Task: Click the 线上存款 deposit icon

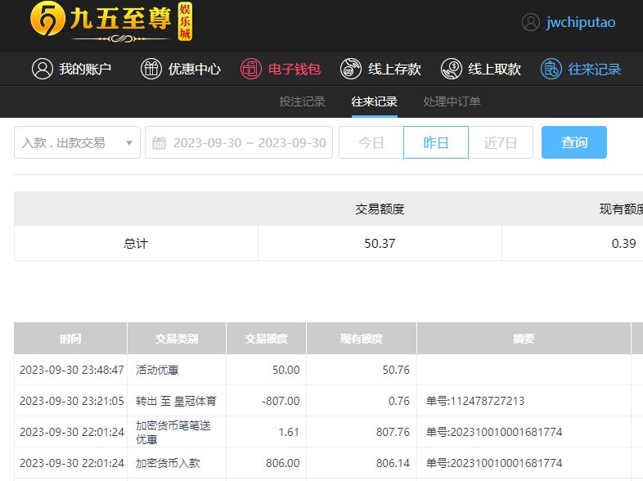Action: (351, 69)
